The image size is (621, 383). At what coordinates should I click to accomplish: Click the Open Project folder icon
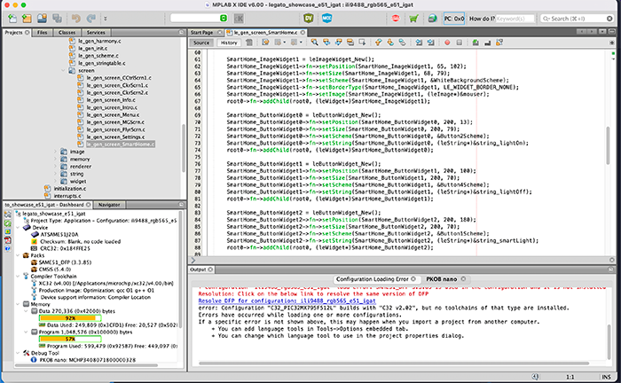tap(42, 18)
